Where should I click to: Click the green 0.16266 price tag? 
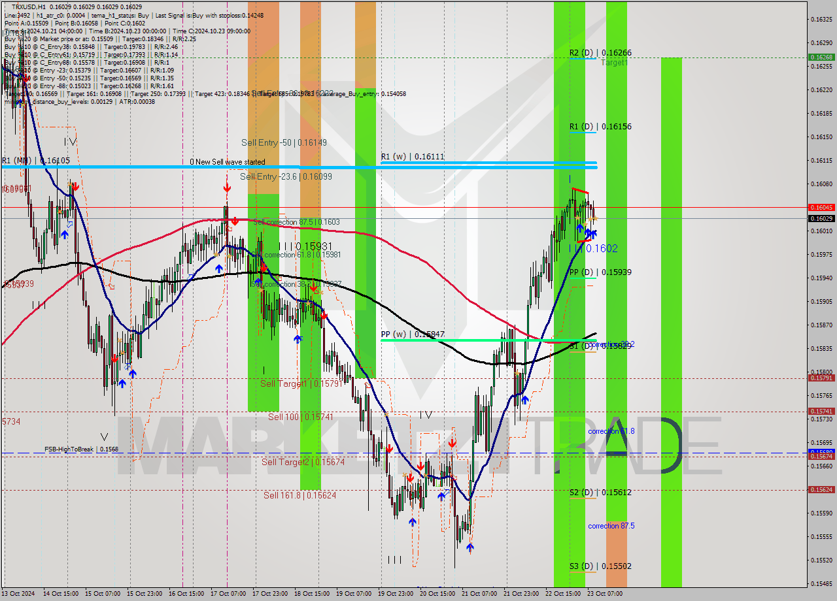coord(821,57)
